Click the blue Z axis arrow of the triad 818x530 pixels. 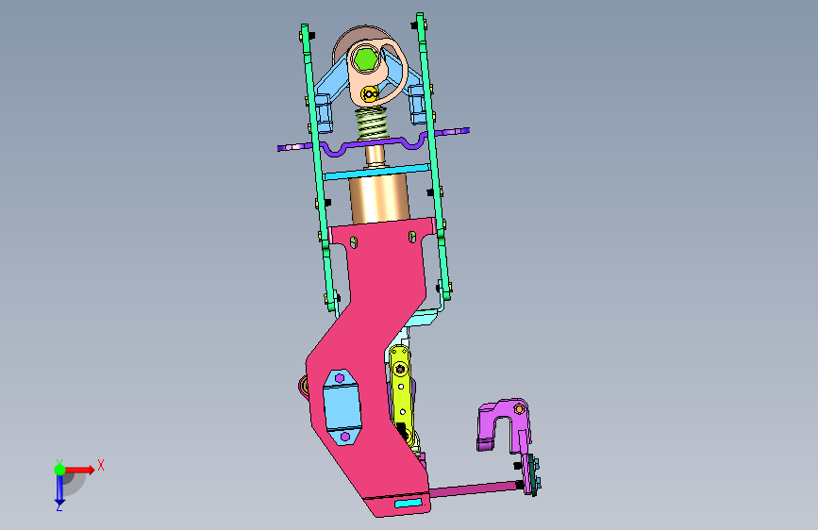click(59, 490)
